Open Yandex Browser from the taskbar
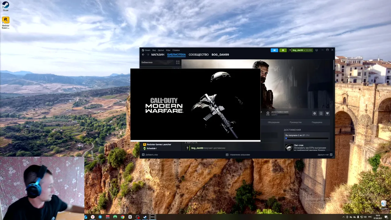The image size is (391, 220). [x=93, y=217]
